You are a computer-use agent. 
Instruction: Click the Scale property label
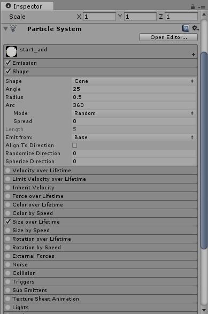pyautogui.click(x=17, y=17)
